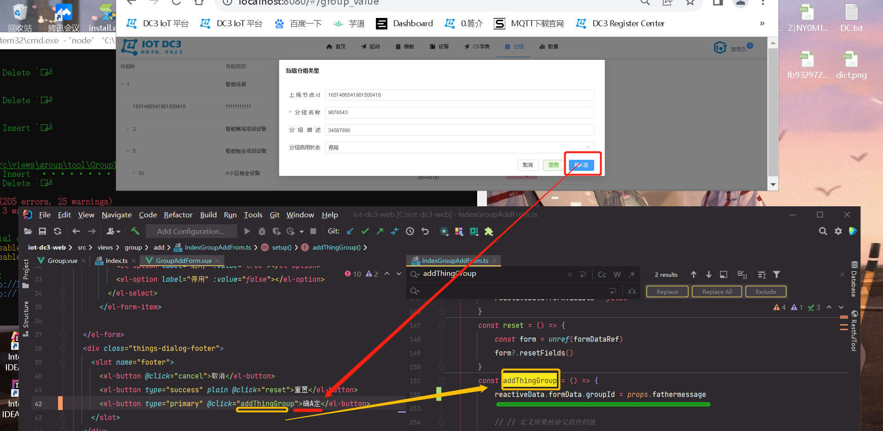Viewport: 883px width, 431px height.
Task: Show more browser bookmarks chevron
Action: point(762,23)
